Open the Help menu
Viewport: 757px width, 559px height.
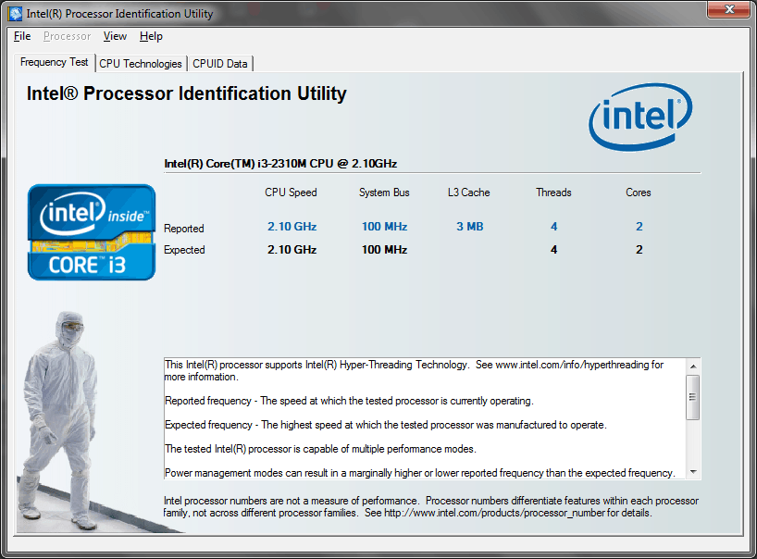[x=151, y=36]
